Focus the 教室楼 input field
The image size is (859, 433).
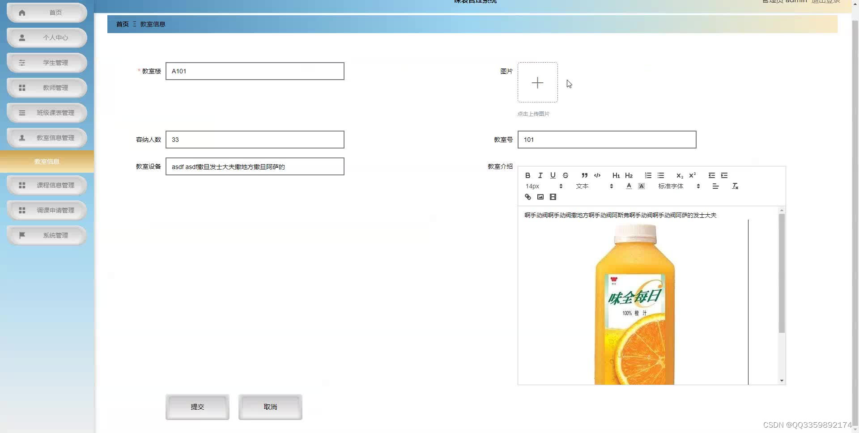255,71
